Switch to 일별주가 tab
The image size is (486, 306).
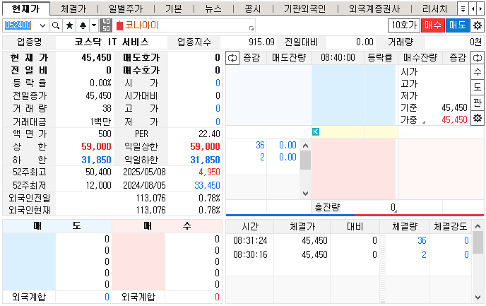pos(126,8)
